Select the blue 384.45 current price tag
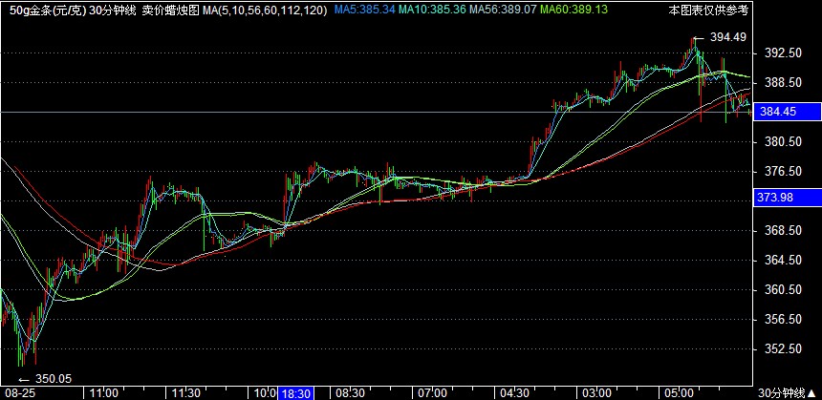This screenshot has height=400, width=822. point(787,112)
